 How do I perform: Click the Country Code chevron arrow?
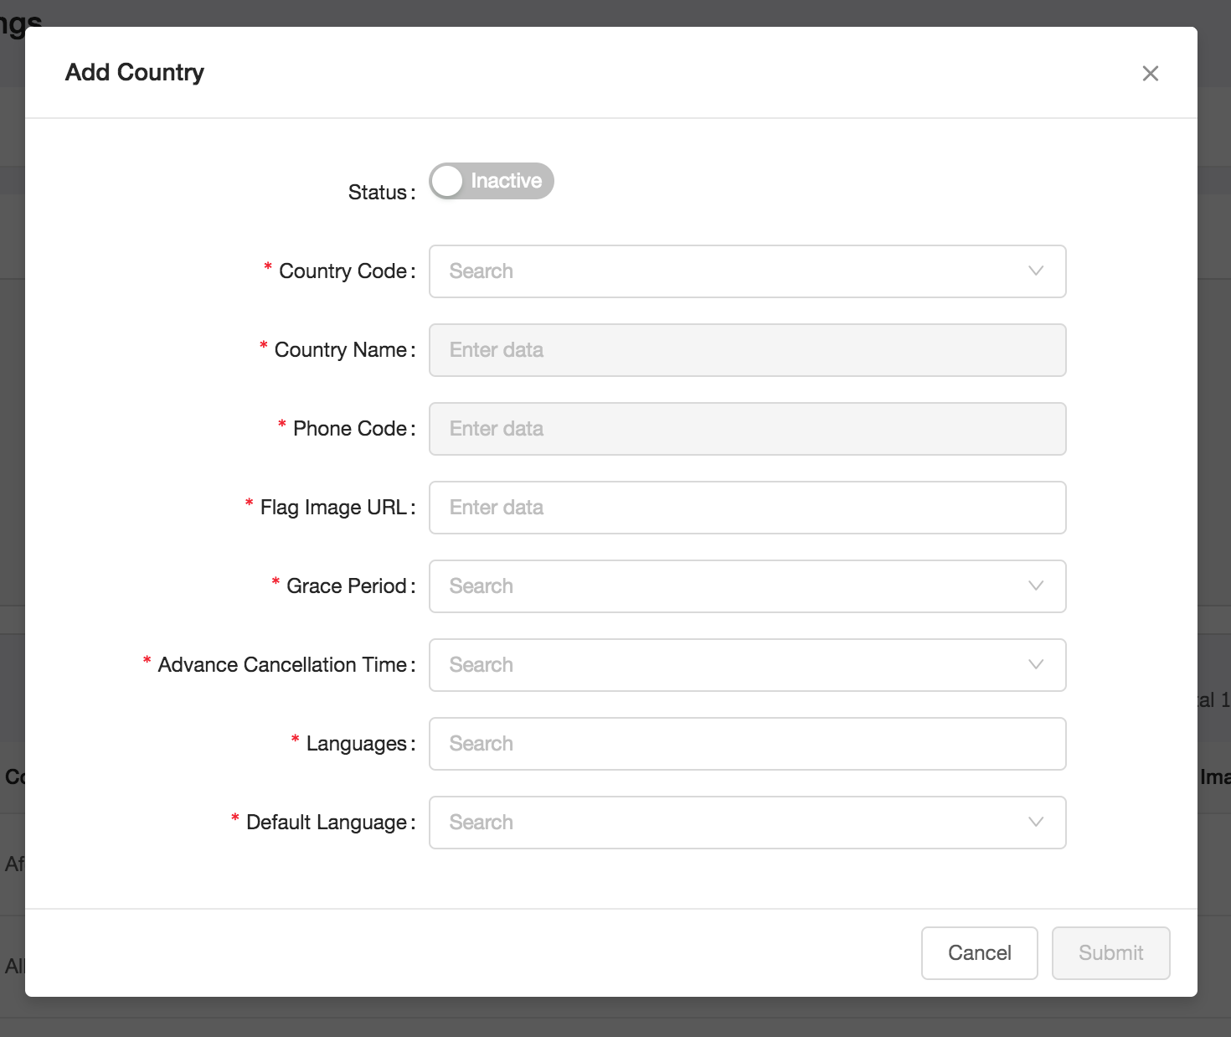(x=1036, y=271)
